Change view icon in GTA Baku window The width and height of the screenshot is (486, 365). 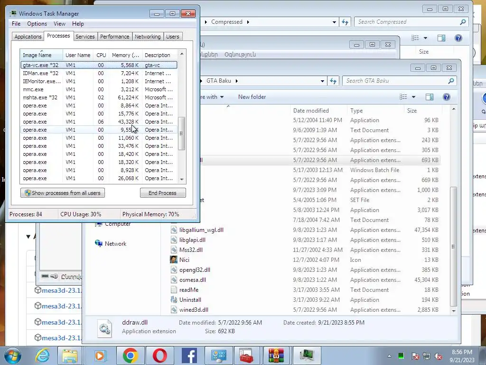(x=403, y=97)
